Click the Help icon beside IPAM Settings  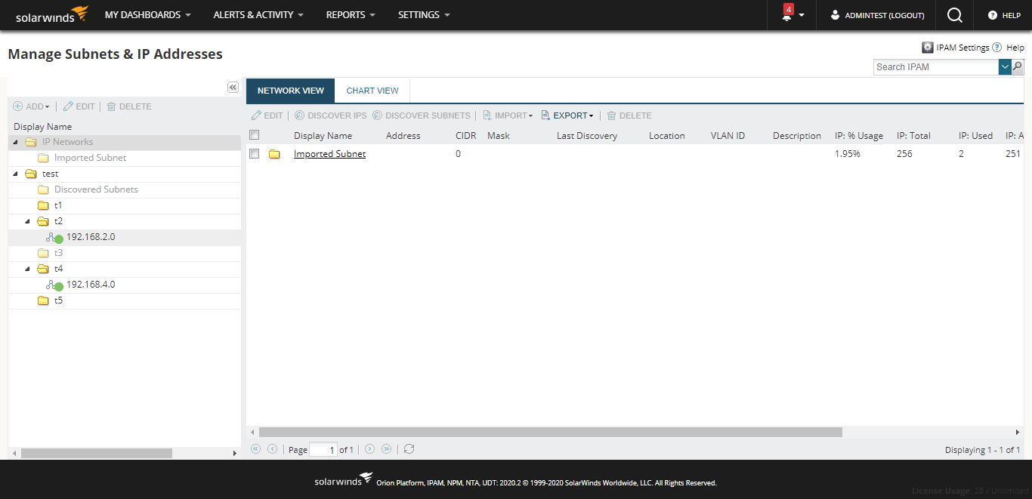[x=996, y=48]
